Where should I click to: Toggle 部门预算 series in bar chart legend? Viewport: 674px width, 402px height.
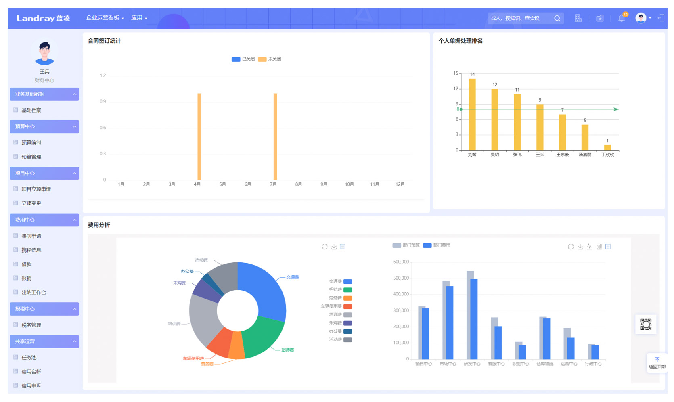406,245
